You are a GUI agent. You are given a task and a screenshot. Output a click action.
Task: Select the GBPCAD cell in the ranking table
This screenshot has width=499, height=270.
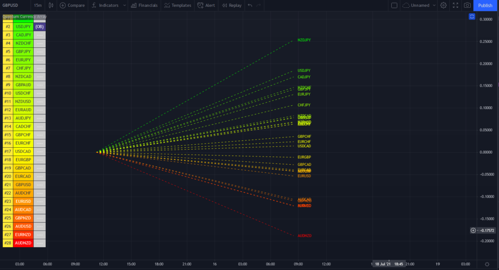pyautogui.click(x=23, y=168)
